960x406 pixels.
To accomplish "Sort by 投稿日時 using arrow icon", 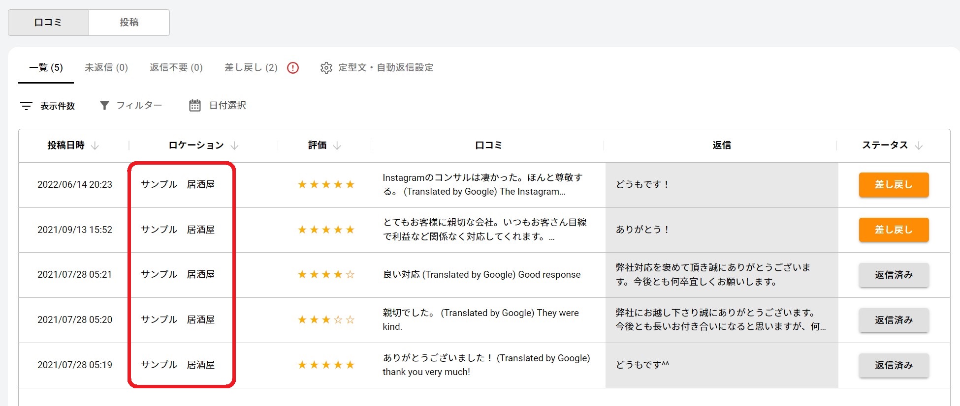I will (x=96, y=145).
